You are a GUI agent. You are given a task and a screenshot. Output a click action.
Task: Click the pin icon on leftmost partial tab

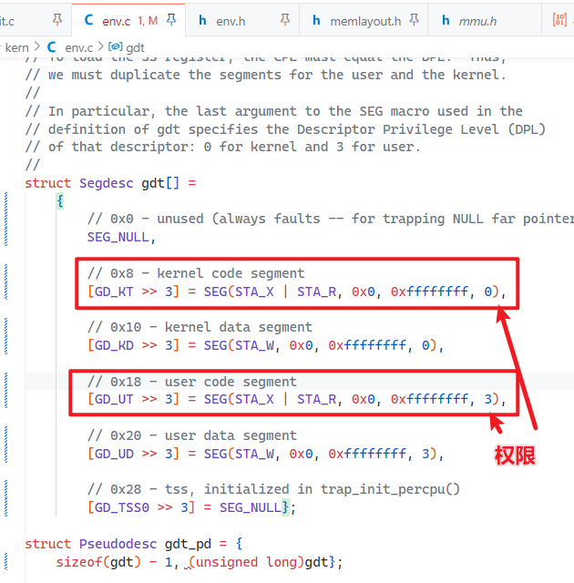click(x=58, y=19)
